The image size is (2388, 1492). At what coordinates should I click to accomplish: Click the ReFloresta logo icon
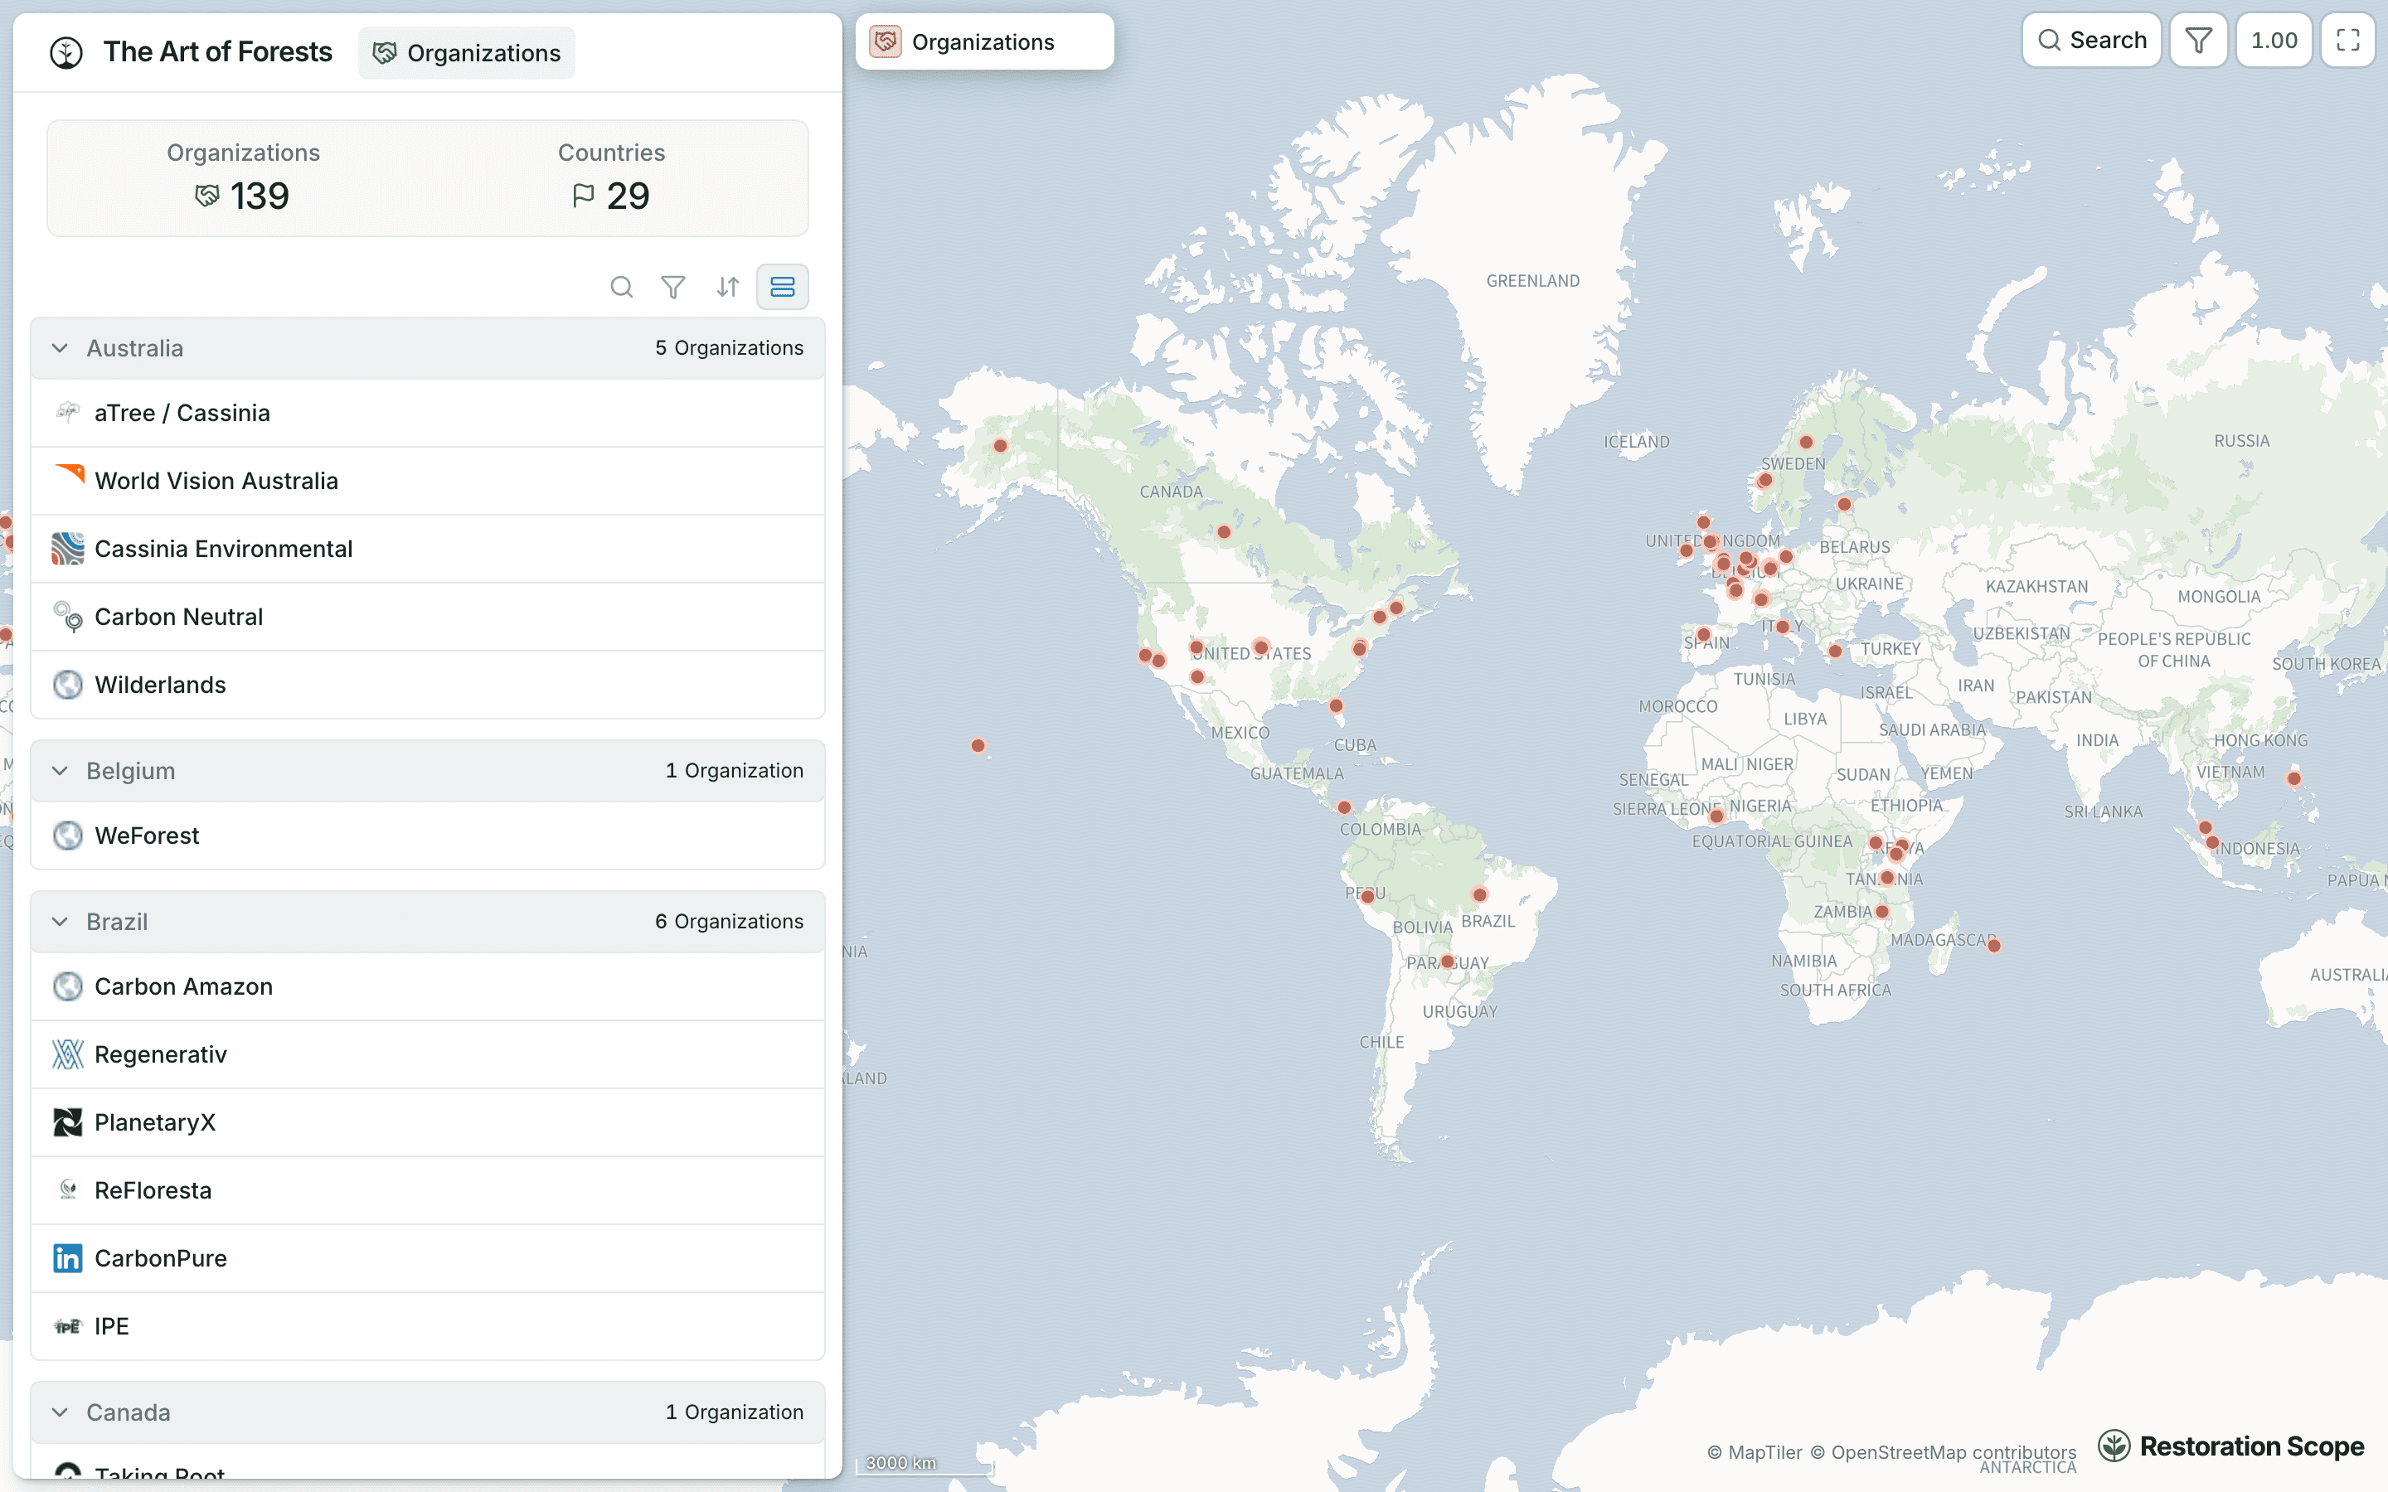[x=68, y=1191]
